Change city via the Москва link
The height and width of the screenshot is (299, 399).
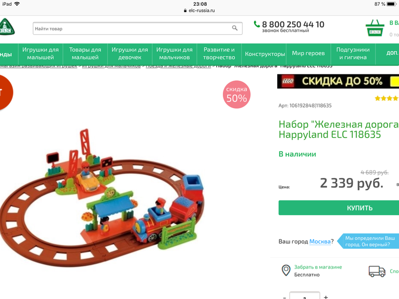tap(320, 242)
